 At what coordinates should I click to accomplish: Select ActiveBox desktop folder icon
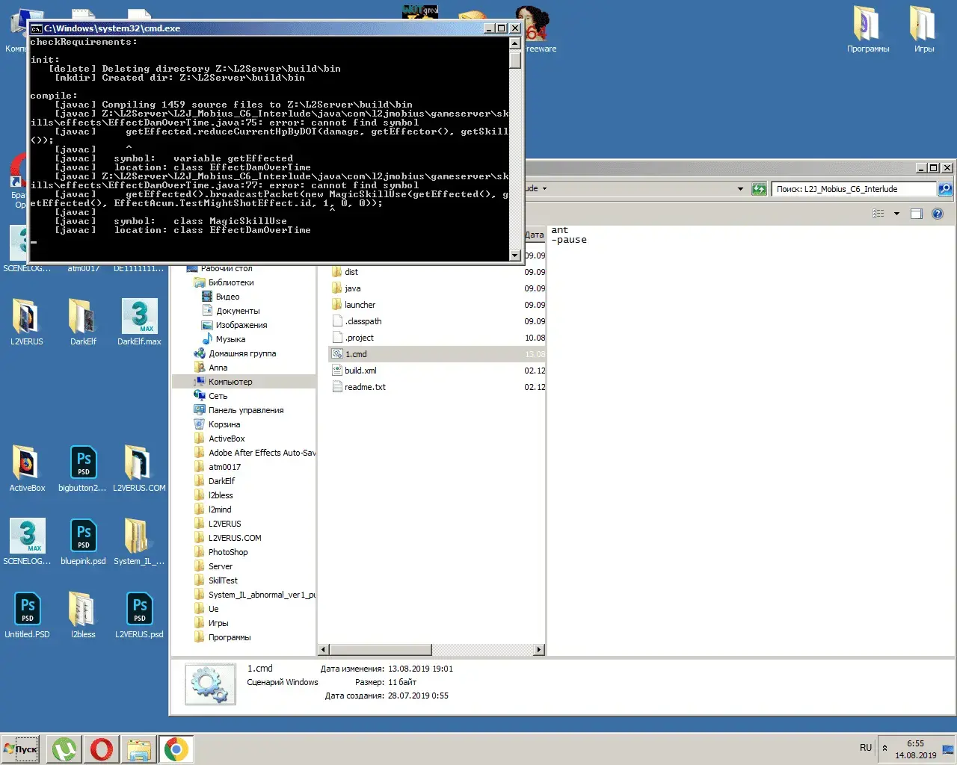(27, 468)
